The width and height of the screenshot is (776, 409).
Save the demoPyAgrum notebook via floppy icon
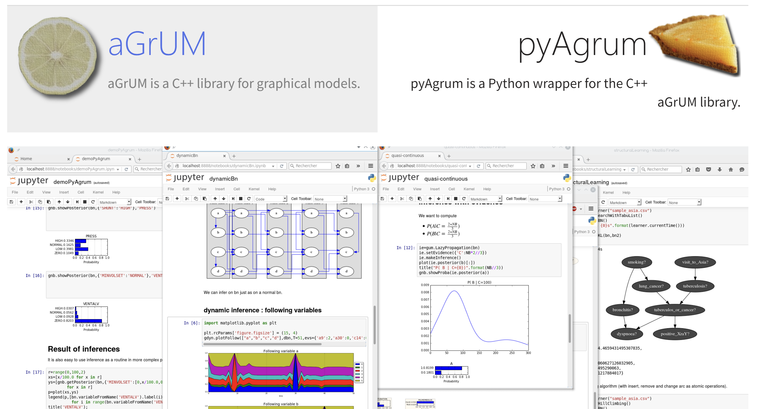11,202
